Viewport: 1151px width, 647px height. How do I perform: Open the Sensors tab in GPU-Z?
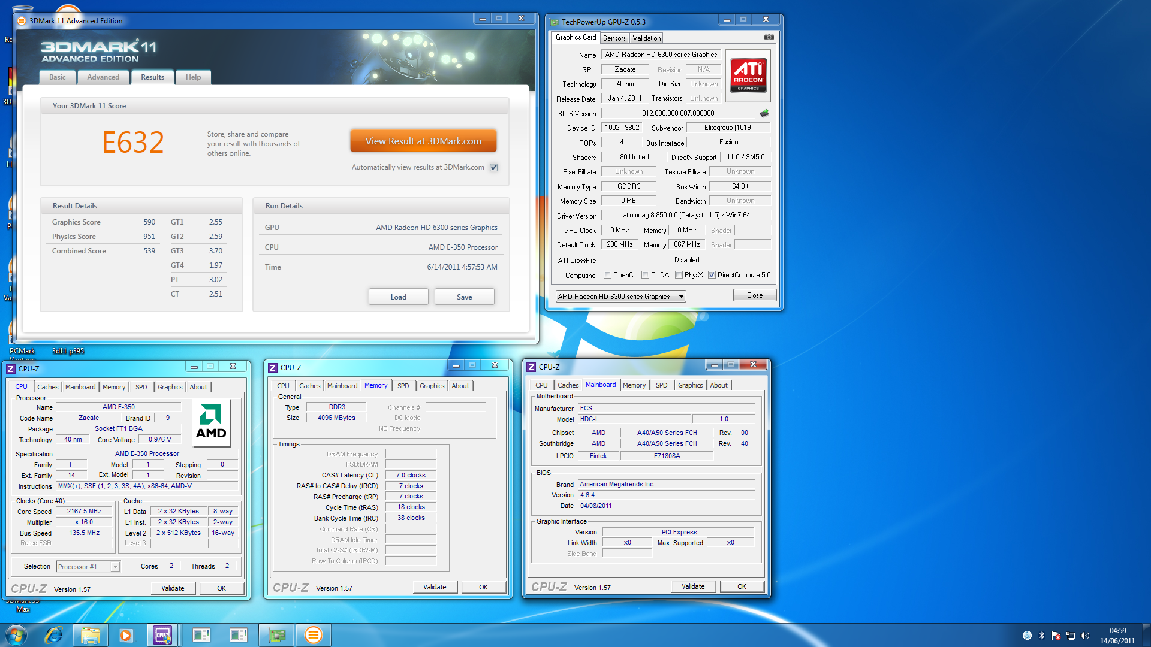pyautogui.click(x=614, y=38)
